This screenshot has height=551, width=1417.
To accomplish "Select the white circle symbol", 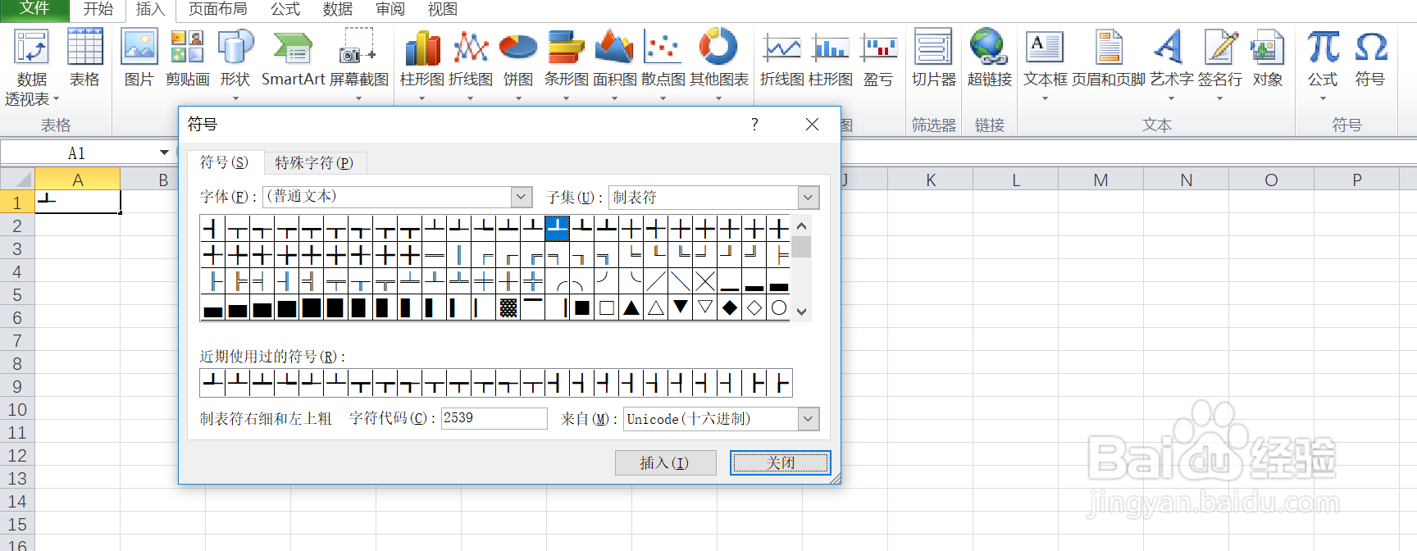I will [779, 308].
